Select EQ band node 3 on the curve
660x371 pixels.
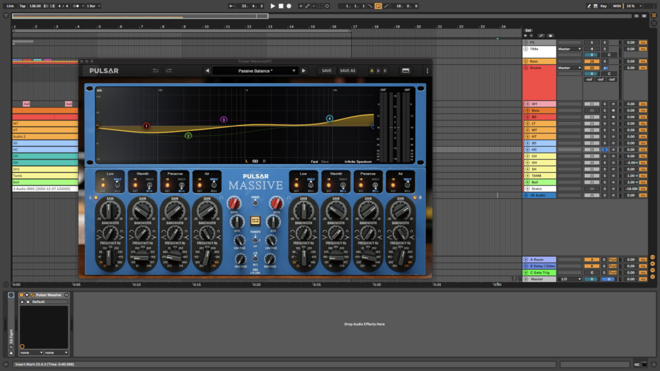coord(224,120)
